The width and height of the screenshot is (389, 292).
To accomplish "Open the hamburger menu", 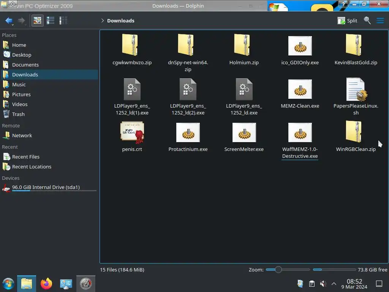I will (380, 21).
